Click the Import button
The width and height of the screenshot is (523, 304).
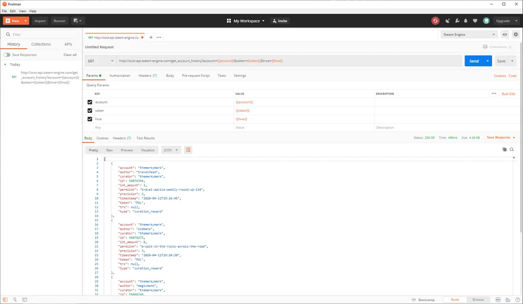click(40, 21)
